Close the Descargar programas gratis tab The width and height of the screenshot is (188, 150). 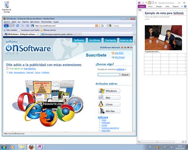coord(75,34)
